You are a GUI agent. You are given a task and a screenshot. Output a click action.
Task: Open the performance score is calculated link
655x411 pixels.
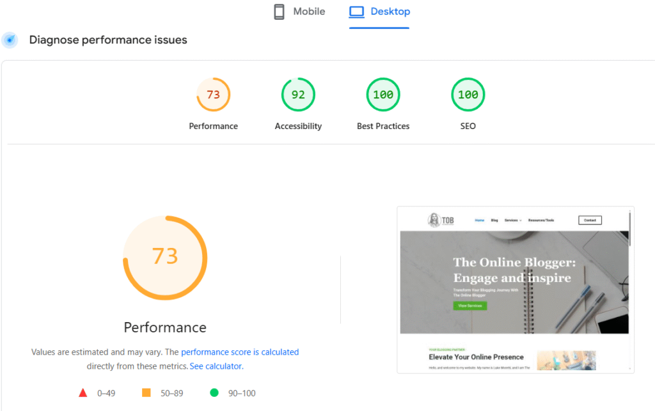click(240, 352)
